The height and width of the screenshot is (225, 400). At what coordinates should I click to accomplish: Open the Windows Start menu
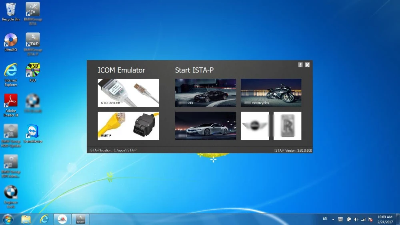coord(8,219)
